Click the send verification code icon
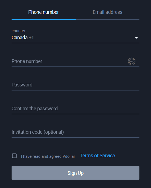The image size is (151, 188). pos(132,61)
